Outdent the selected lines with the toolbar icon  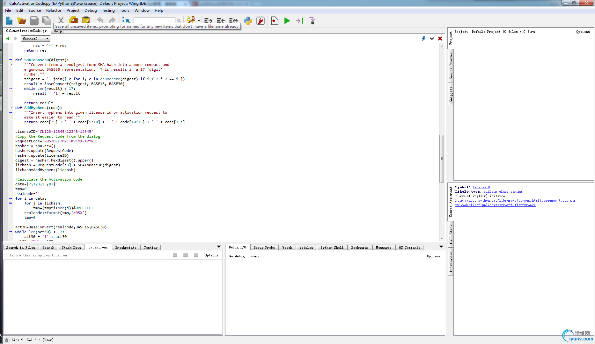click(221, 21)
